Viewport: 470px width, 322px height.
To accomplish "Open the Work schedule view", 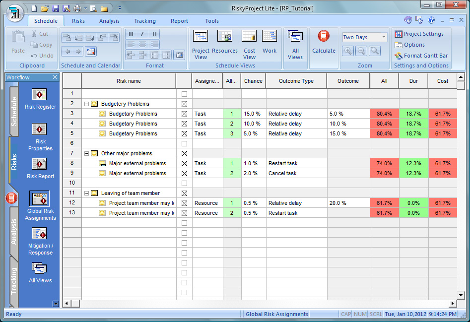I will [269, 42].
